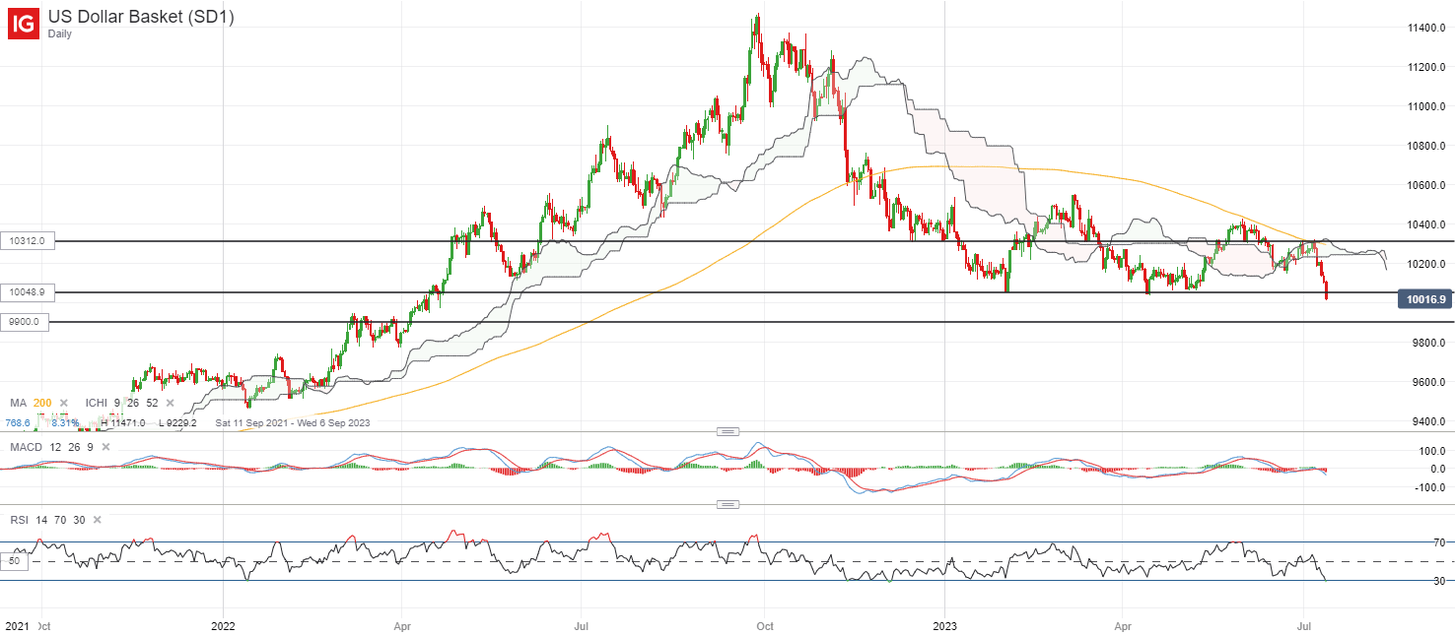
Task: Grab the MACD panel resize handle
Action: click(727, 431)
